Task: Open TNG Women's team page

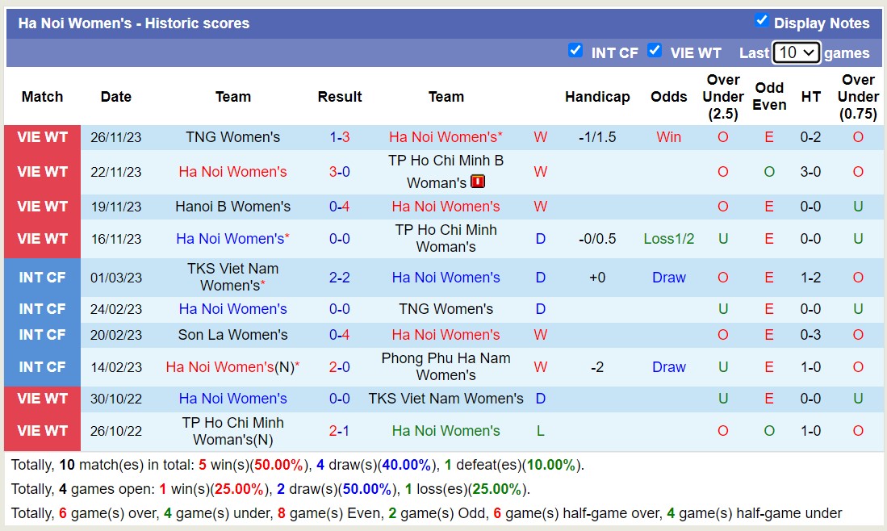Action: [x=232, y=136]
